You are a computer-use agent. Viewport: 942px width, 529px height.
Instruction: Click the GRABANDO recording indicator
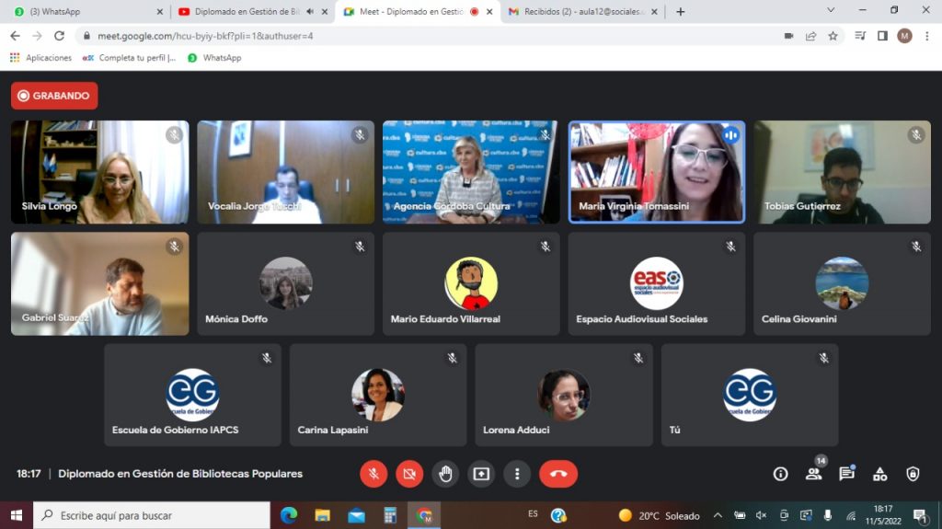click(x=54, y=96)
